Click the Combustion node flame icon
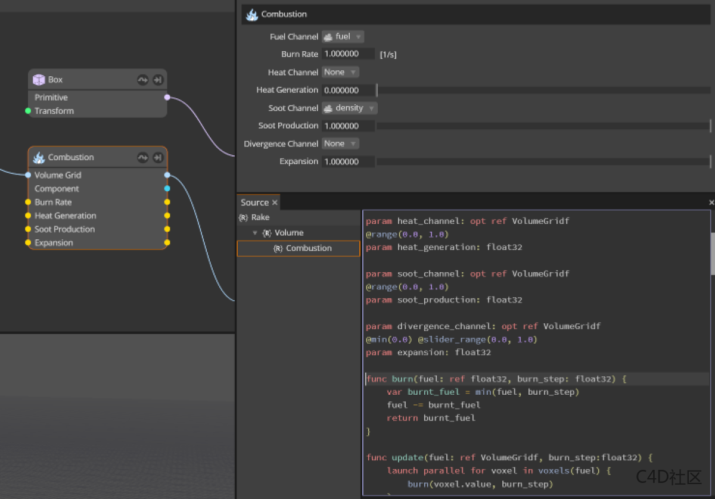The height and width of the screenshot is (499, 715). pyautogui.click(x=39, y=158)
